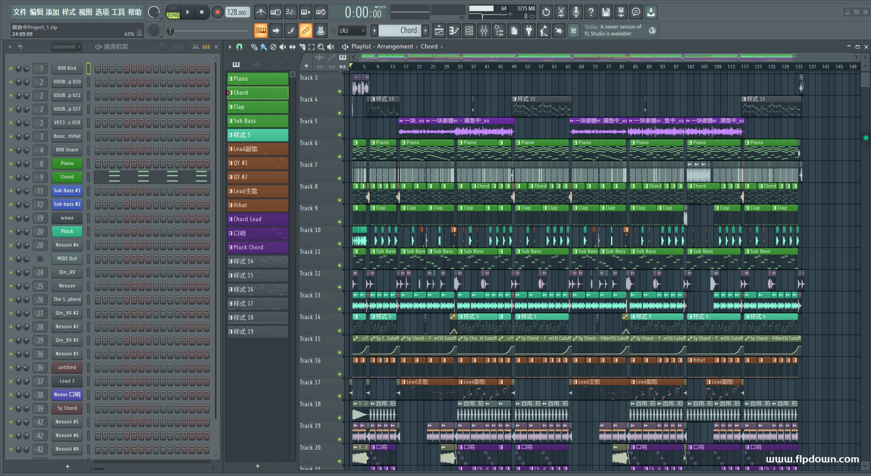
Task: Open the 帮助 menu
Action: [135, 12]
